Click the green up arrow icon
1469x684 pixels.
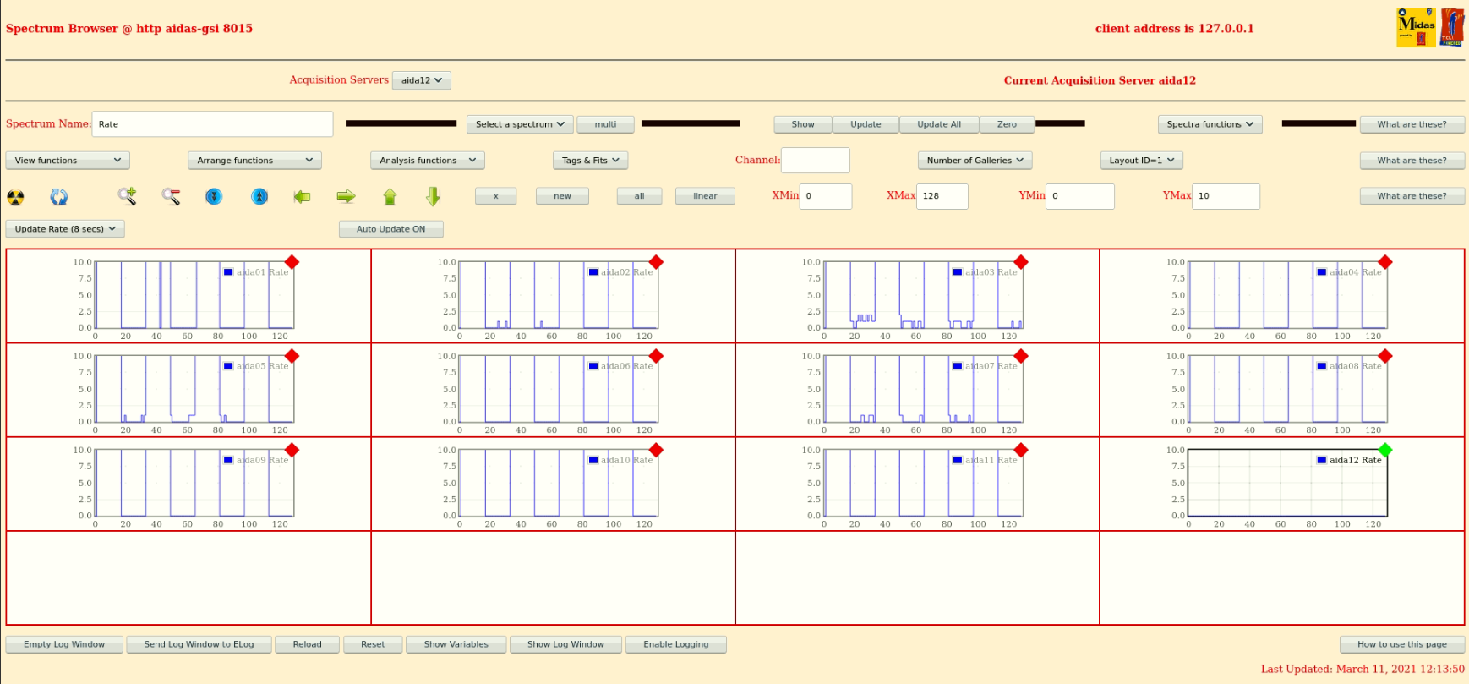pyautogui.click(x=390, y=196)
